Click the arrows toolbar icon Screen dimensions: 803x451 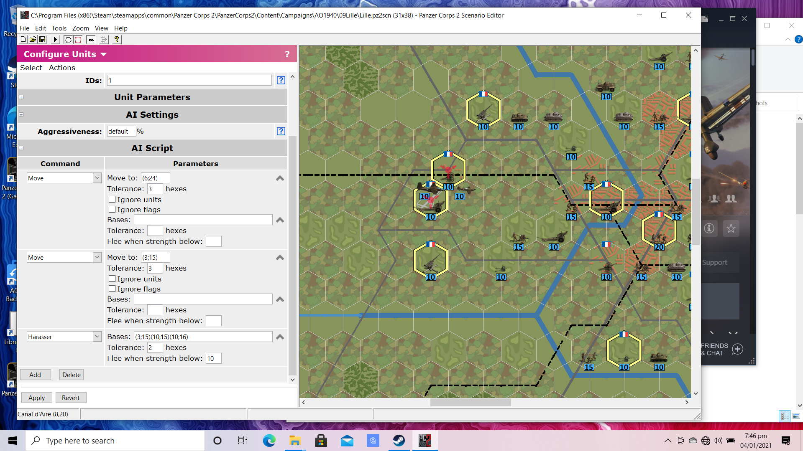click(104, 40)
